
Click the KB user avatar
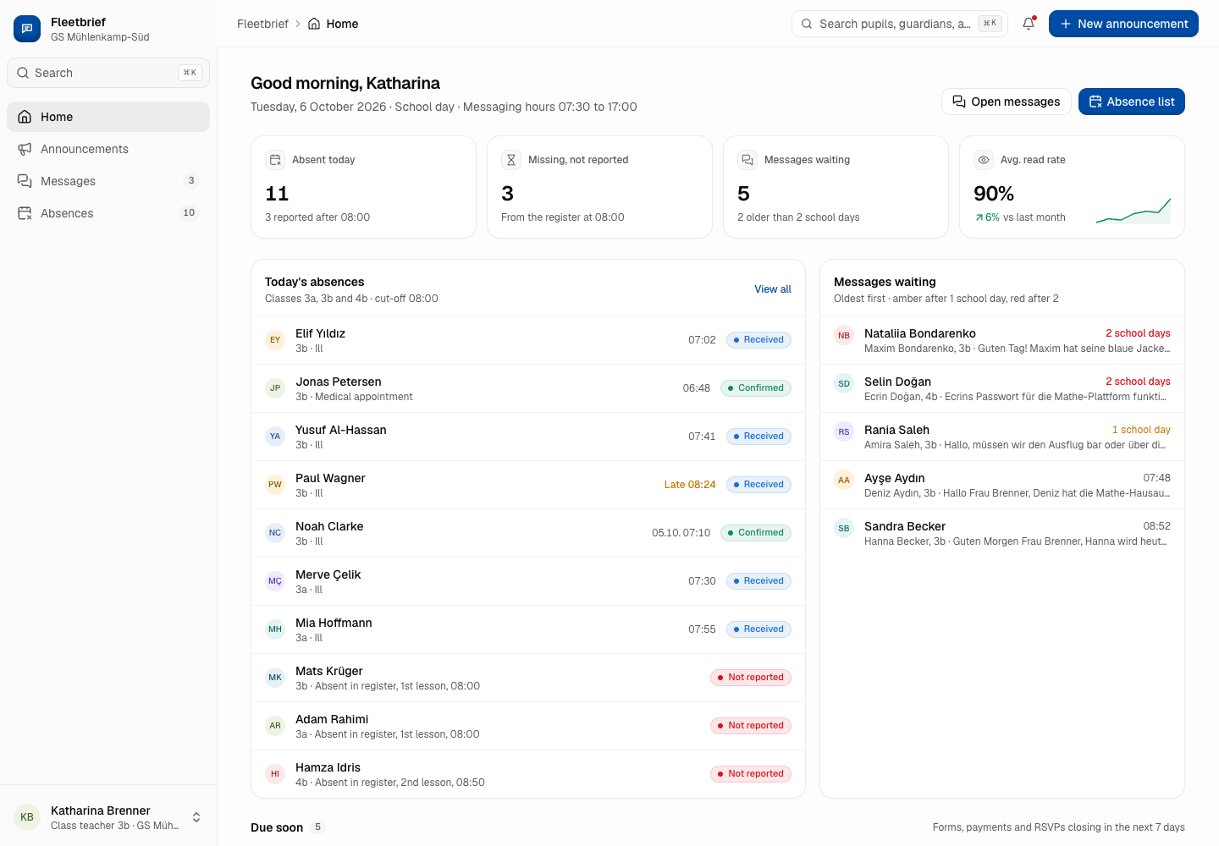(27, 817)
